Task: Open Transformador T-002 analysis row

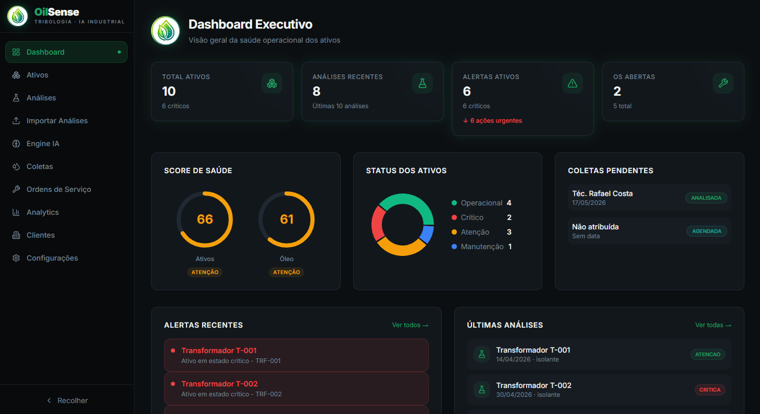Action: coord(599,390)
